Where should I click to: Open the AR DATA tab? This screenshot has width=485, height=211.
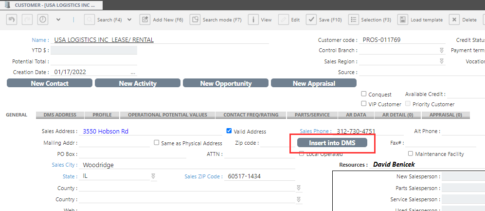(356, 115)
